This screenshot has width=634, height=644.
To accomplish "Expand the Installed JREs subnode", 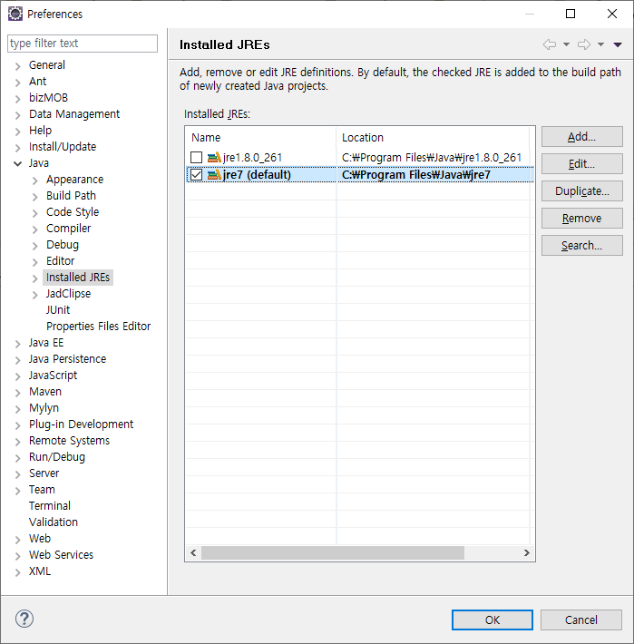I will 35,278.
